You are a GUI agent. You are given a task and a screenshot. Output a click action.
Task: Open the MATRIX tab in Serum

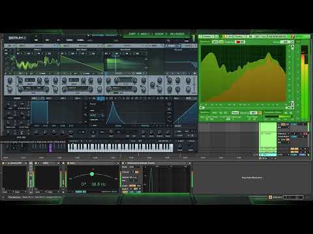tap(69, 40)
